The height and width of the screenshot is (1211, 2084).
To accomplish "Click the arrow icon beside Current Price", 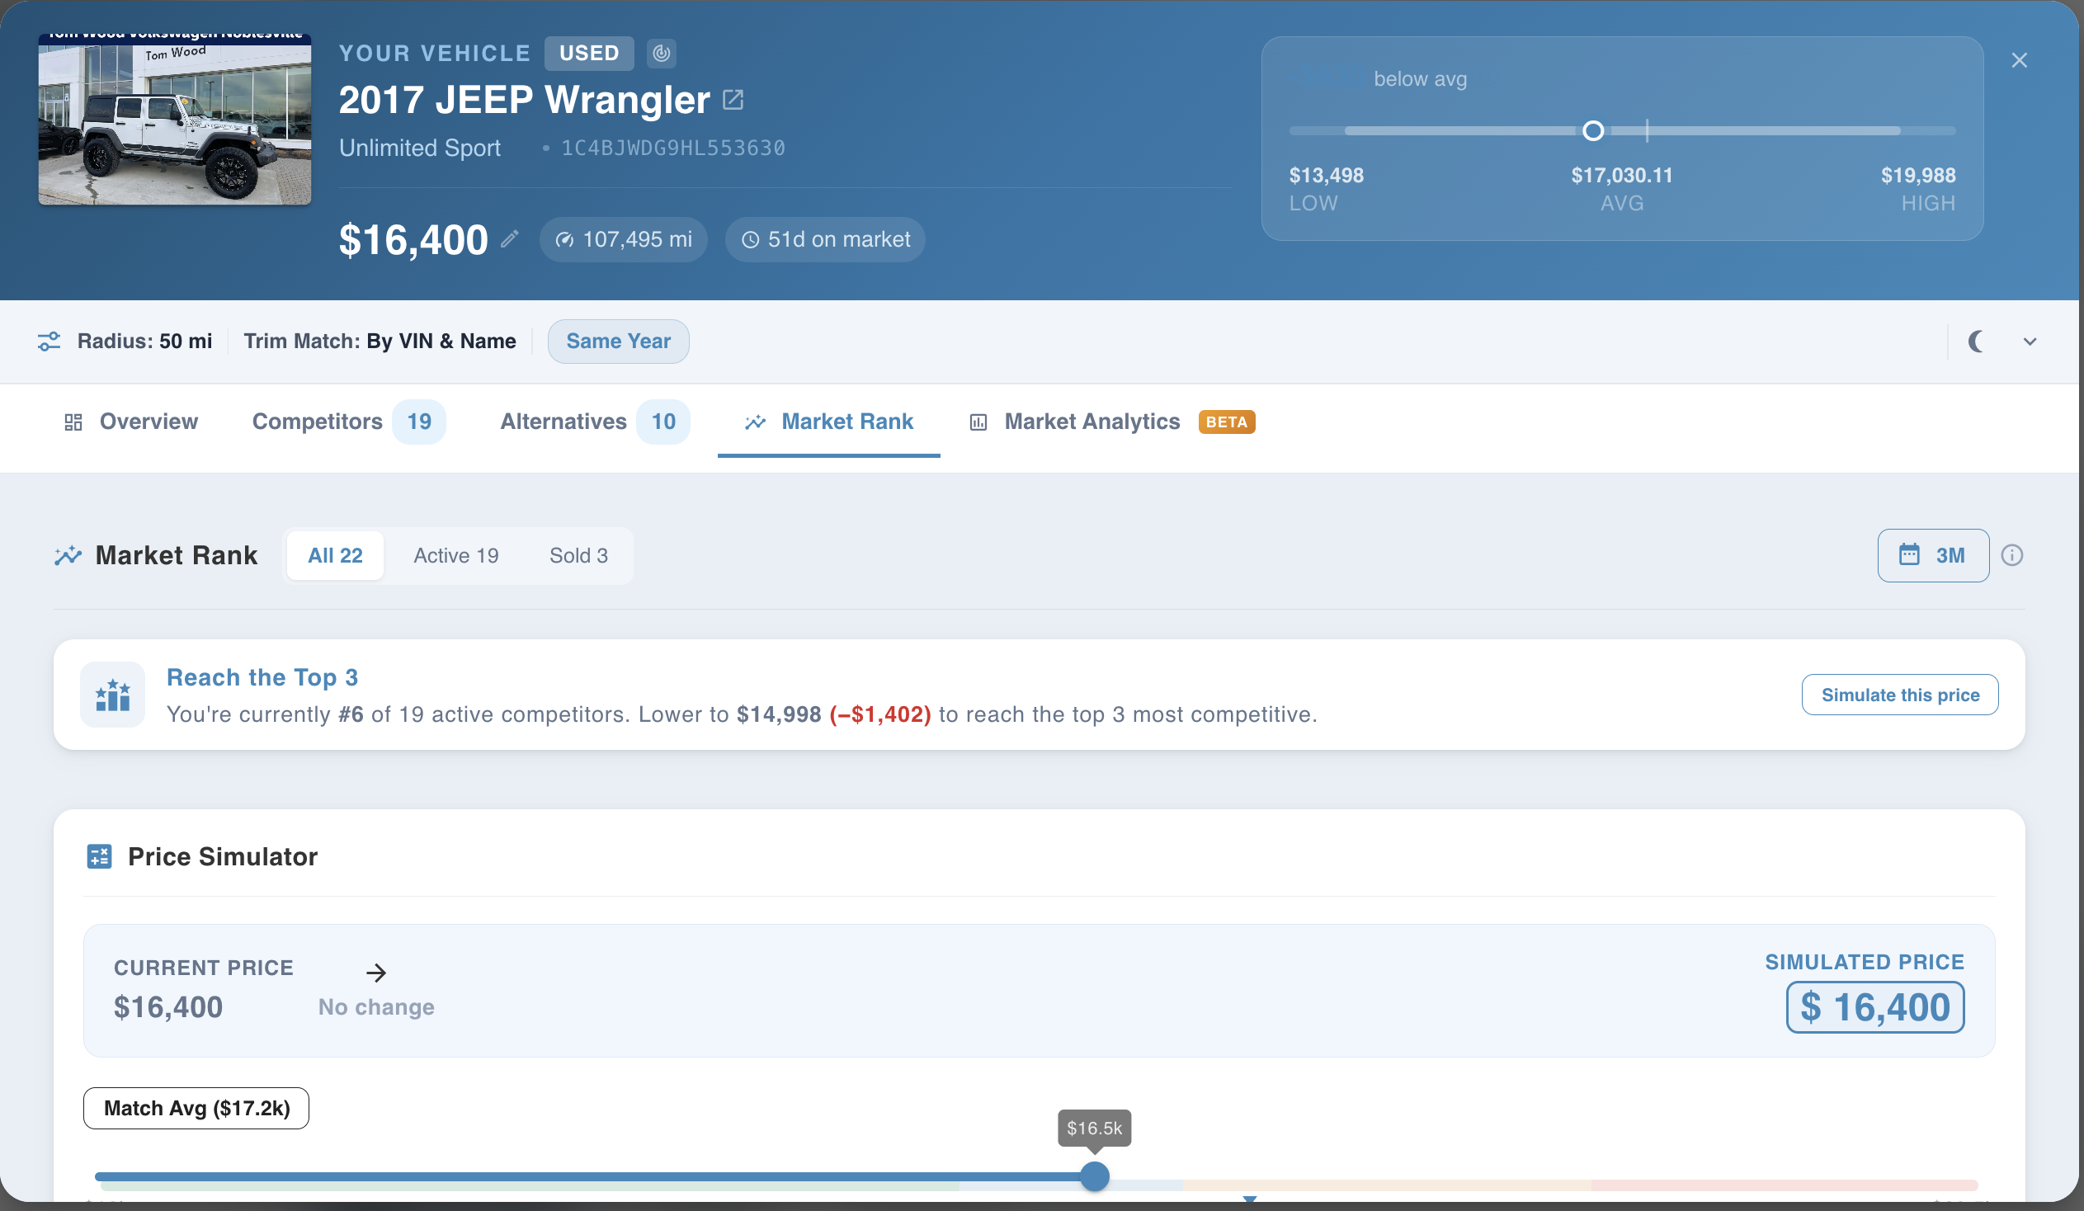I will (376, 973).
